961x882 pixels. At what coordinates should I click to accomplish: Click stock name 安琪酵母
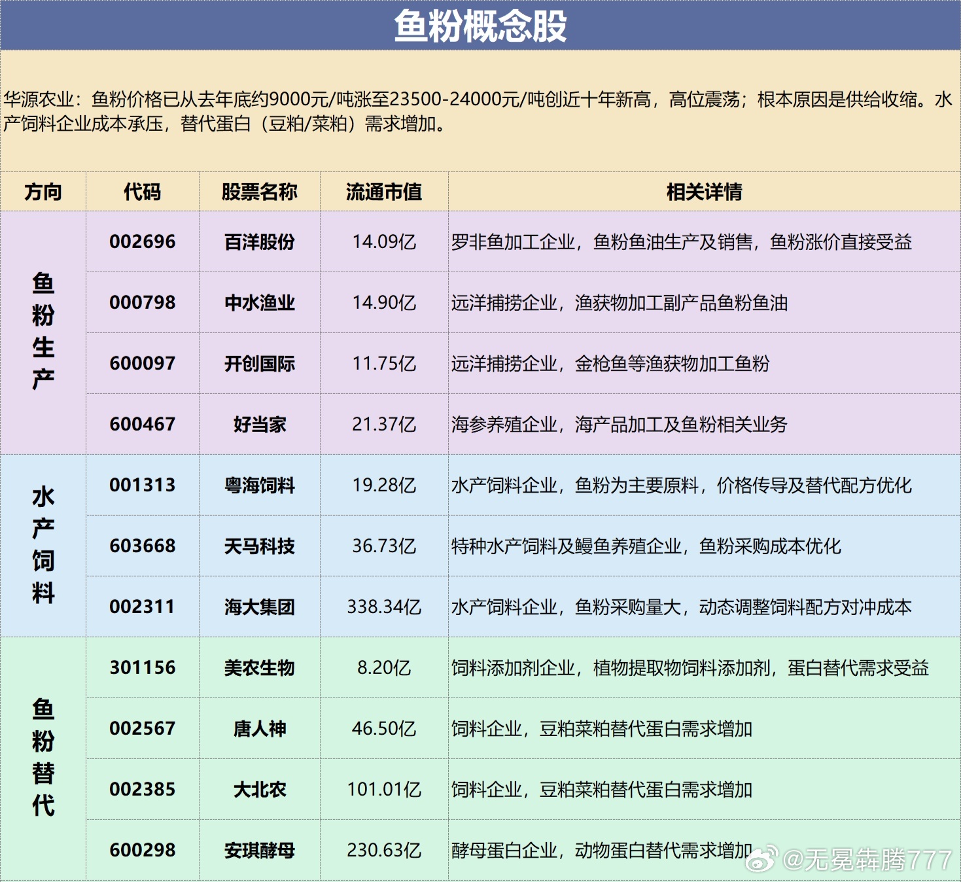pyautogui.click(x=260, y=850)
